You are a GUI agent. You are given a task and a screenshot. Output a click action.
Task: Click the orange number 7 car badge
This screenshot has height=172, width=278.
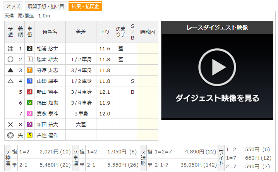29,70
